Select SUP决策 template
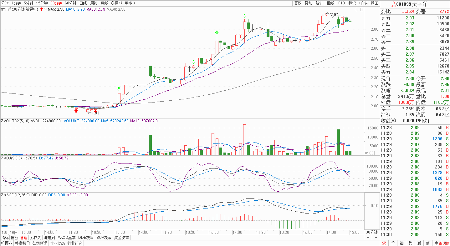The image size is (450, 246). (x=104, y=238)
